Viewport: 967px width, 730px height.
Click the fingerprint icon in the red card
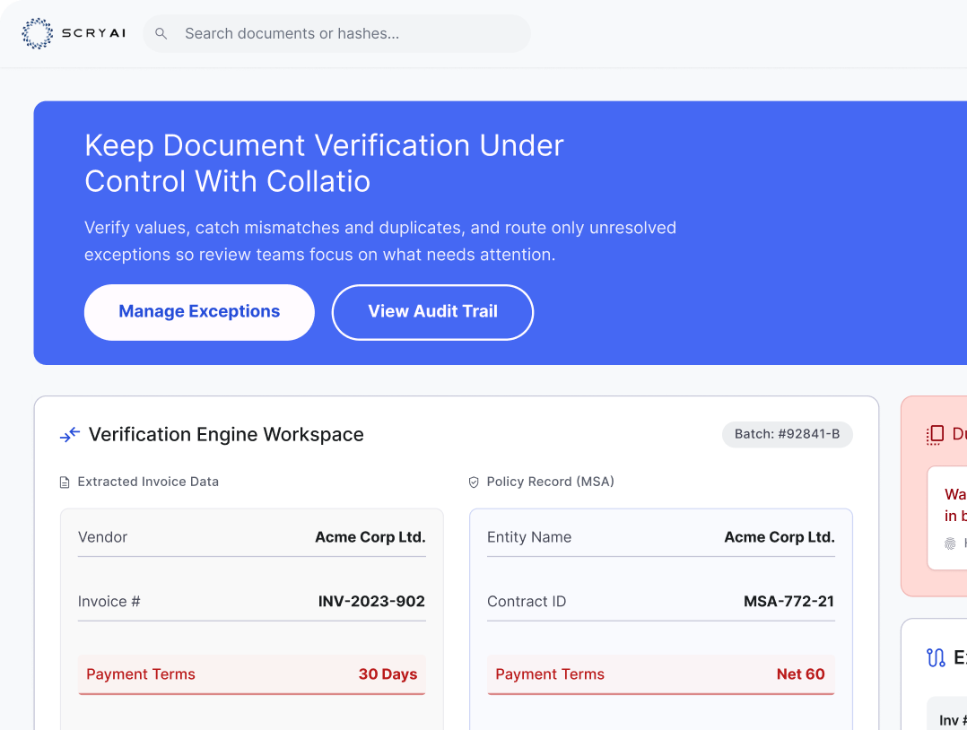950,543
